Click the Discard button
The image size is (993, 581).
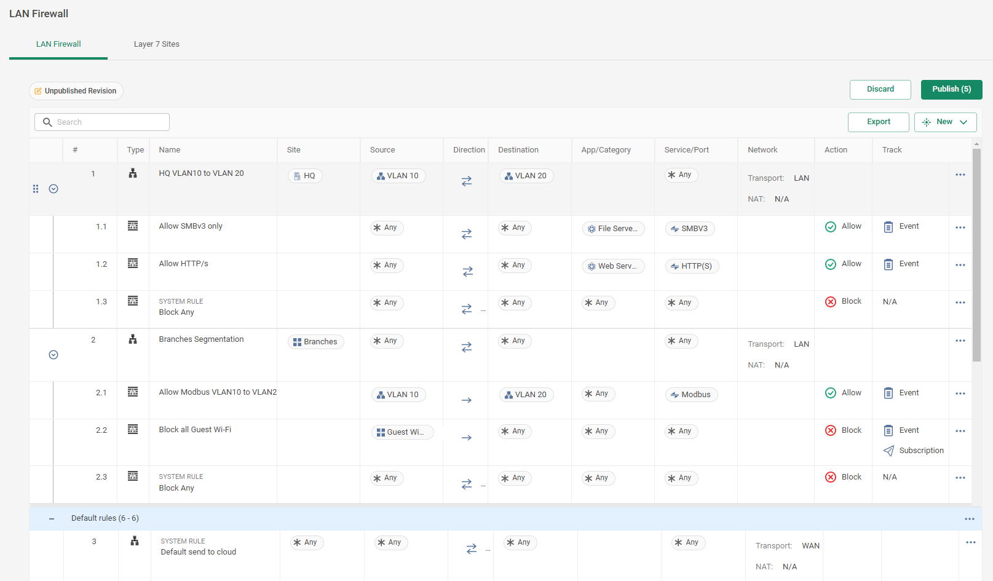[x=880, y=89]
